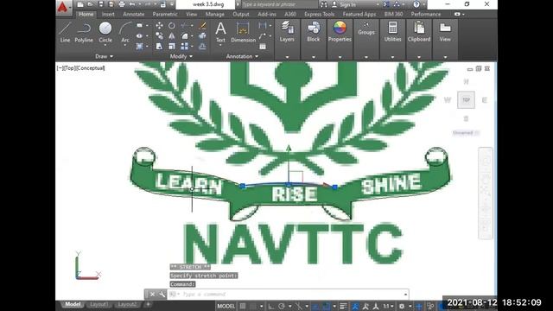
Task: Expand the Annotation panel flyout
Action: [242, 56]
